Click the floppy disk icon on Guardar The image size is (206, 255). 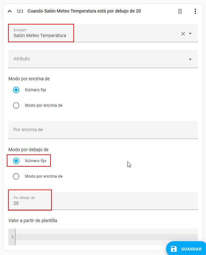tap(174, 249)
